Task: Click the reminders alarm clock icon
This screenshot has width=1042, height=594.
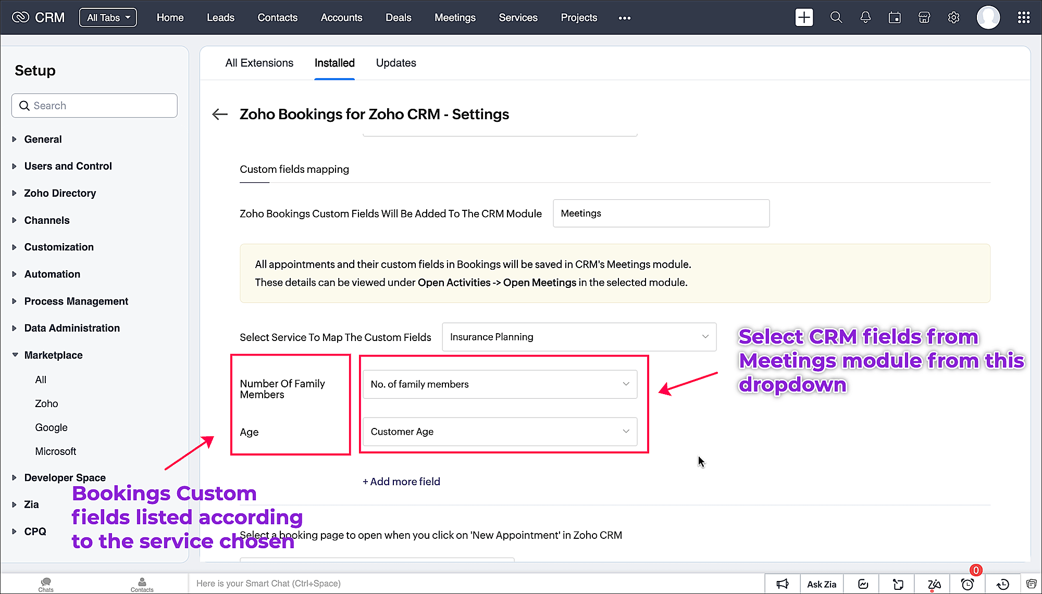Action: [967, 584]
